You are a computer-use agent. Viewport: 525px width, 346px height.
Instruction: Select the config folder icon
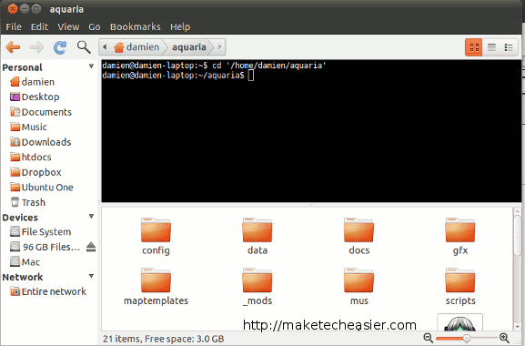pyautogui.click(x=156, y=230)
